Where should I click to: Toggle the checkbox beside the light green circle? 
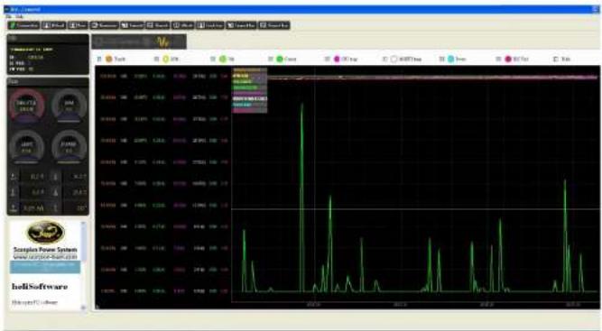pyautogui.click(x=213, y=59)
